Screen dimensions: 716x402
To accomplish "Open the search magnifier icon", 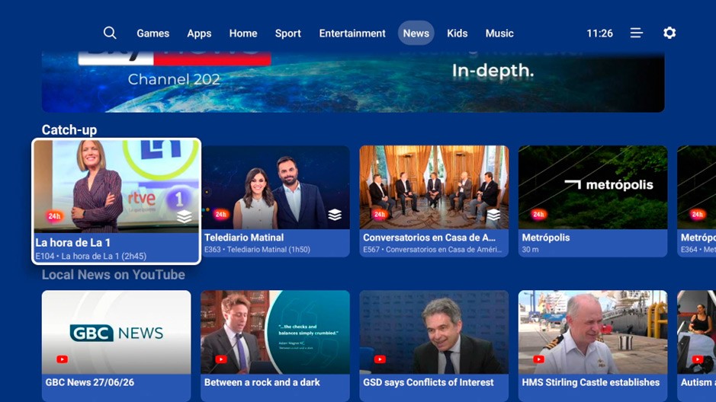I will pos(110,33).
